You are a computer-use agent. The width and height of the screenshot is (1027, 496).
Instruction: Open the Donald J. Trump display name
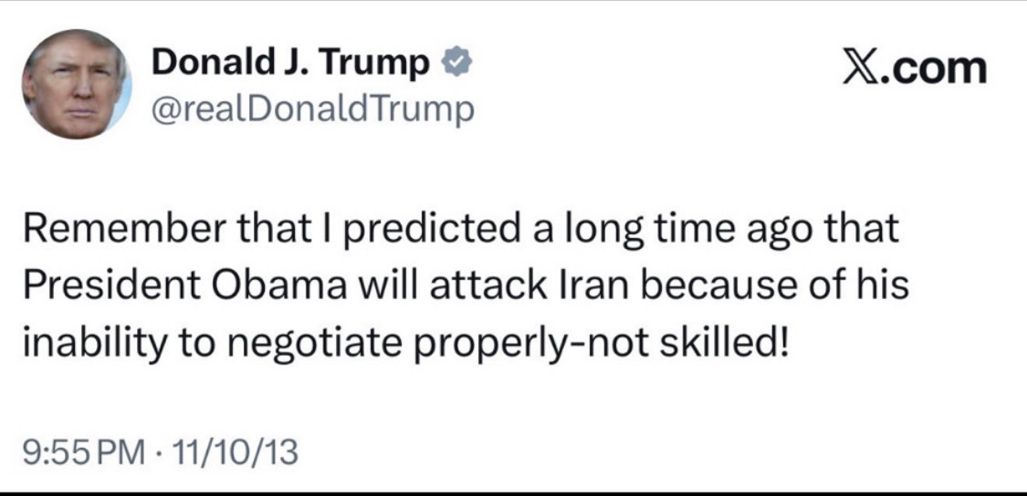pyautogui.click(x=291, y=64)
